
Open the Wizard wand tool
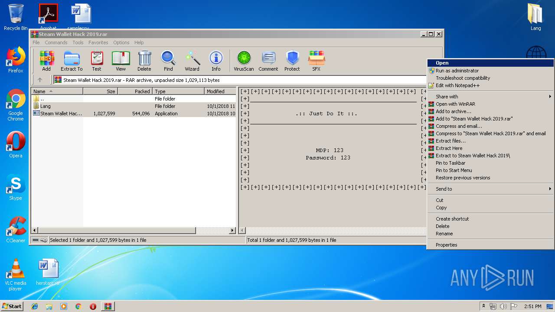[192, 61]
